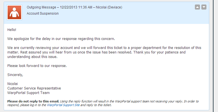The width and height of the screenshot is (218, 112).
Task: Click the Nicolai signature name
Action: tap(12, 84)
